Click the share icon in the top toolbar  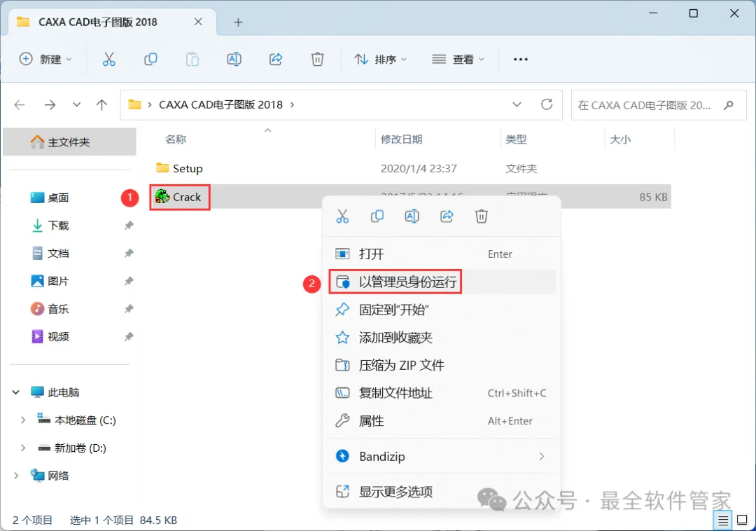click(x=276, y=60)
